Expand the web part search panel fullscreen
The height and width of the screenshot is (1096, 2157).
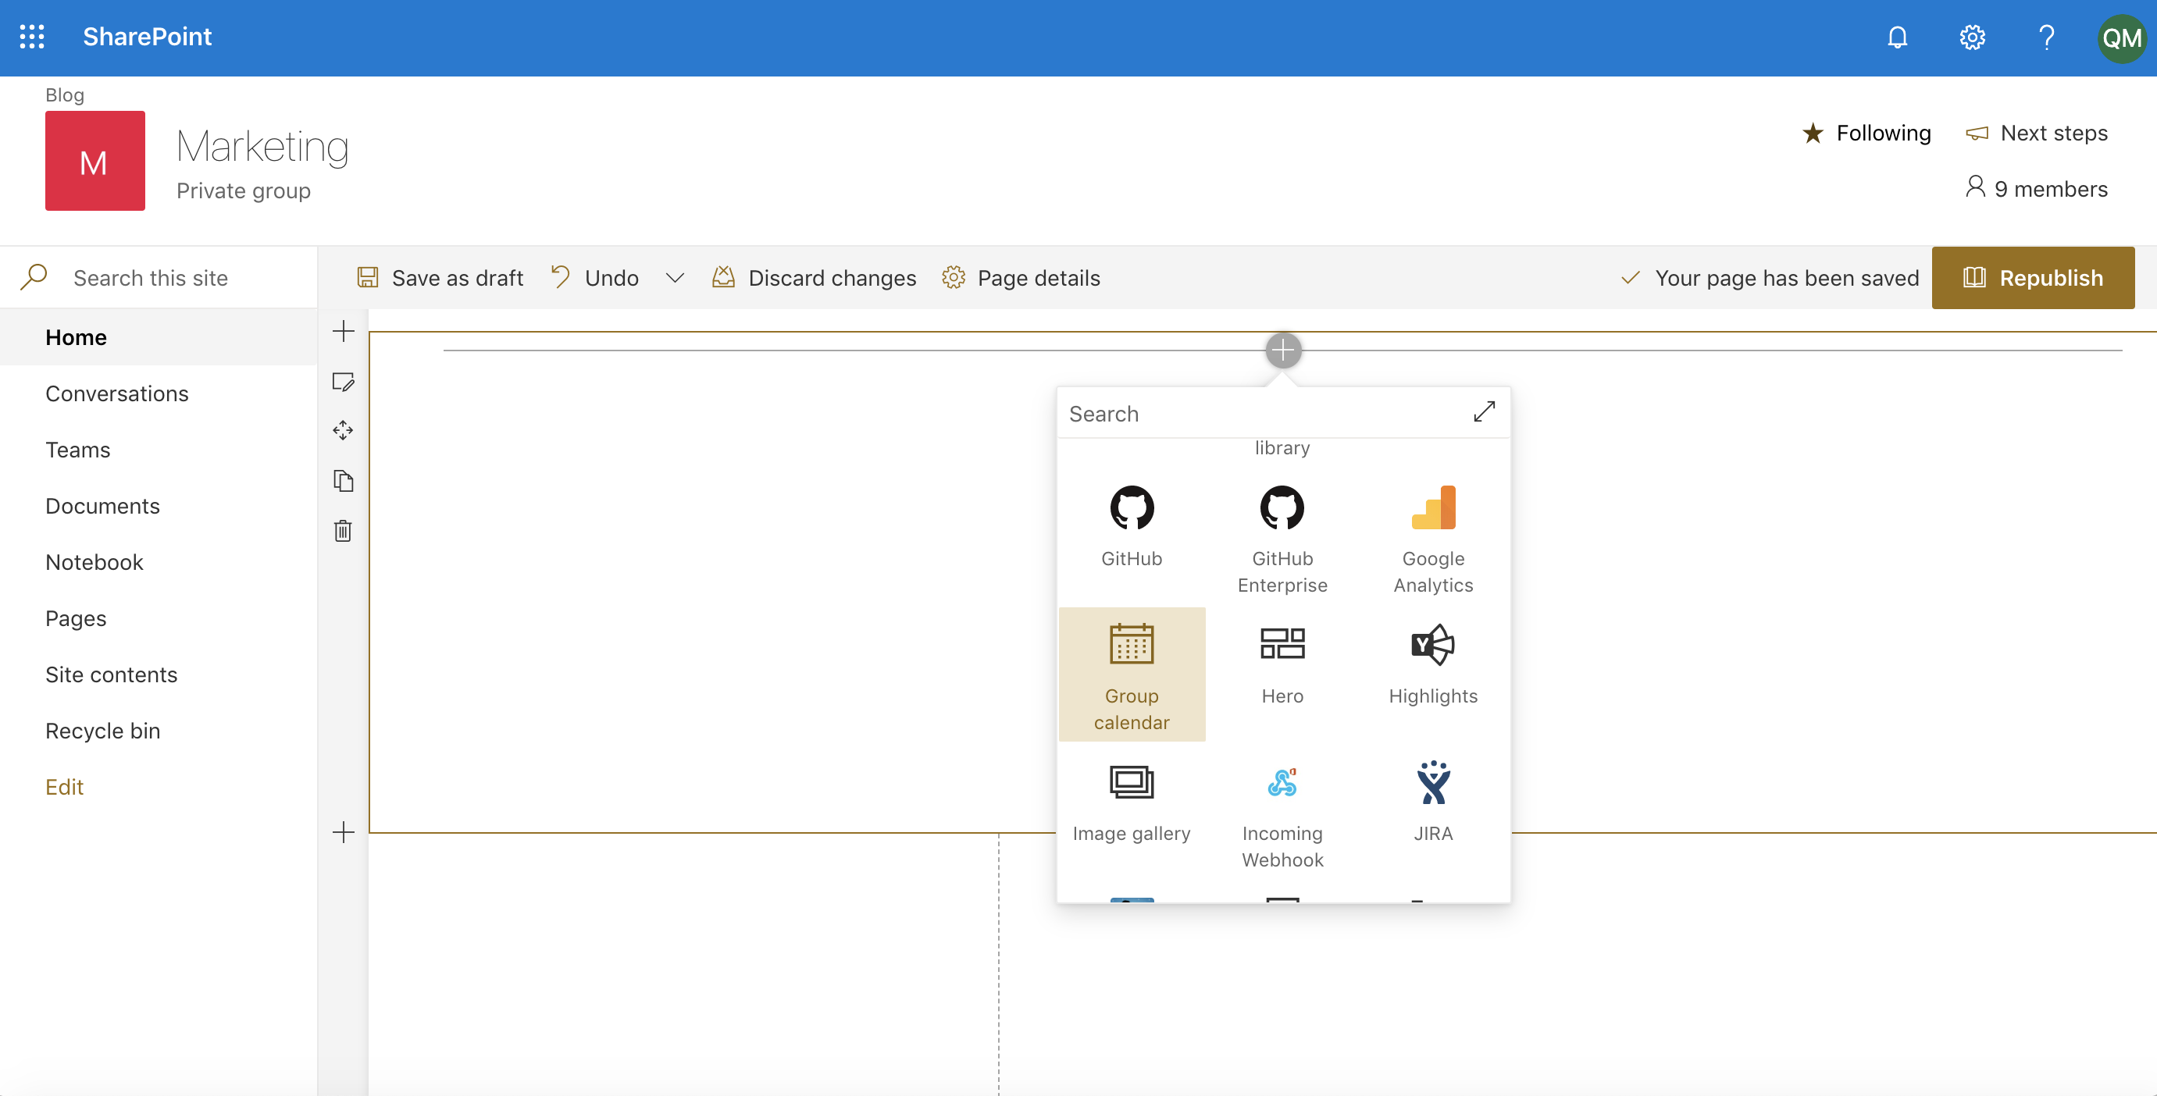click(1485, 411)
